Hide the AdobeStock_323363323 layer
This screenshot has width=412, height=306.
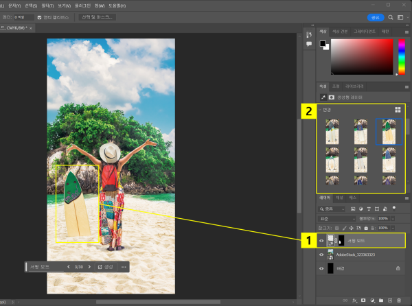pyautogui.click(x=321, y=254)
